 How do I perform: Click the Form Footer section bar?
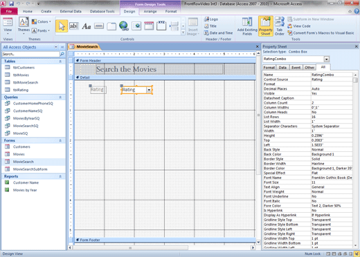(165, 240)
